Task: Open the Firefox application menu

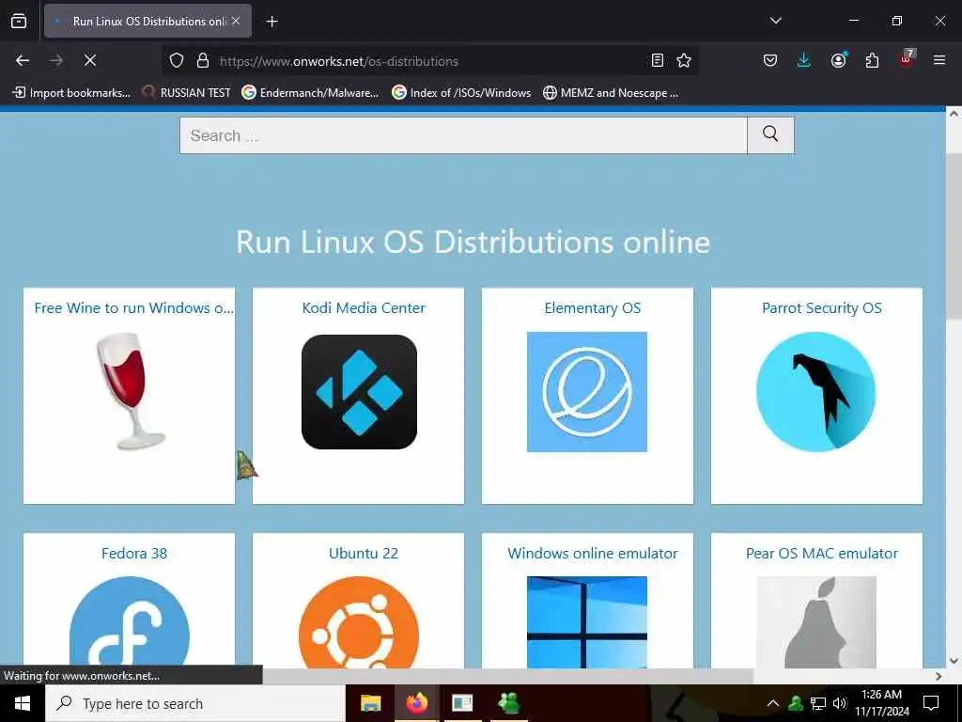Action: pyautogui.click(x=939, y=60)
